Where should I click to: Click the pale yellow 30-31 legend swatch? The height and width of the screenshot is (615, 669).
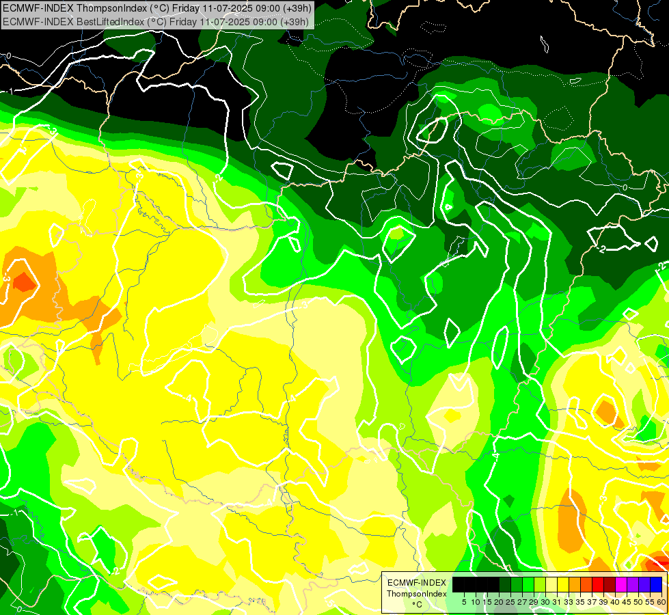[551, 585]
